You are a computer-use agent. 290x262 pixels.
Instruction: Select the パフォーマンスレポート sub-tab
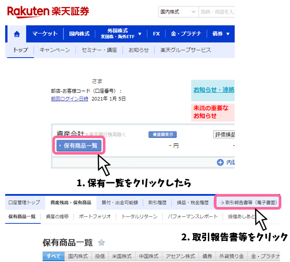(192, 217)
